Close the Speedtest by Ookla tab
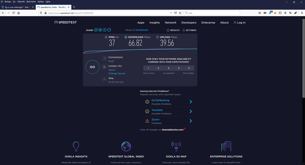 [69, 7]
